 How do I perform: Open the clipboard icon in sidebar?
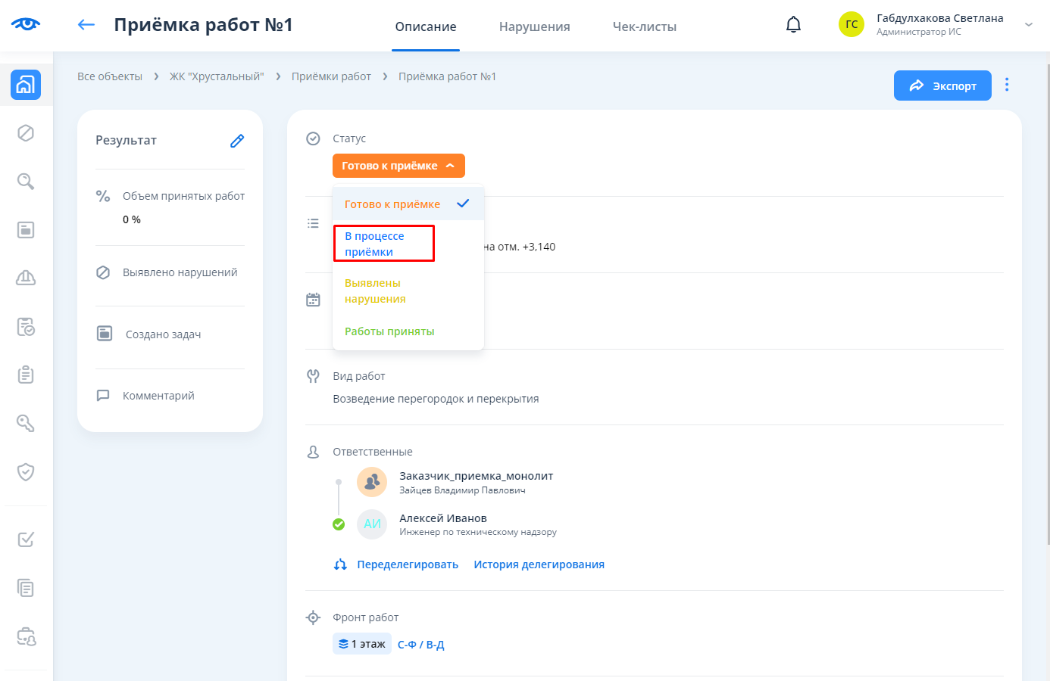[x=26, y=375]
